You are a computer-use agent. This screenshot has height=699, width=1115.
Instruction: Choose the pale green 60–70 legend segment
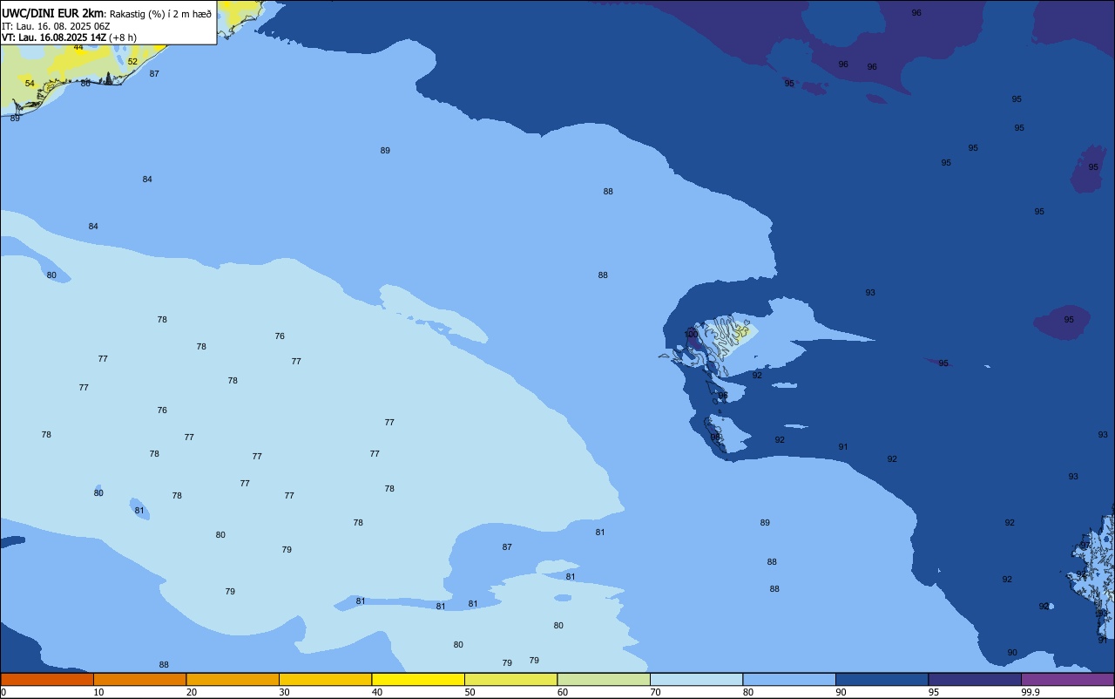click(x=604, y=679)
